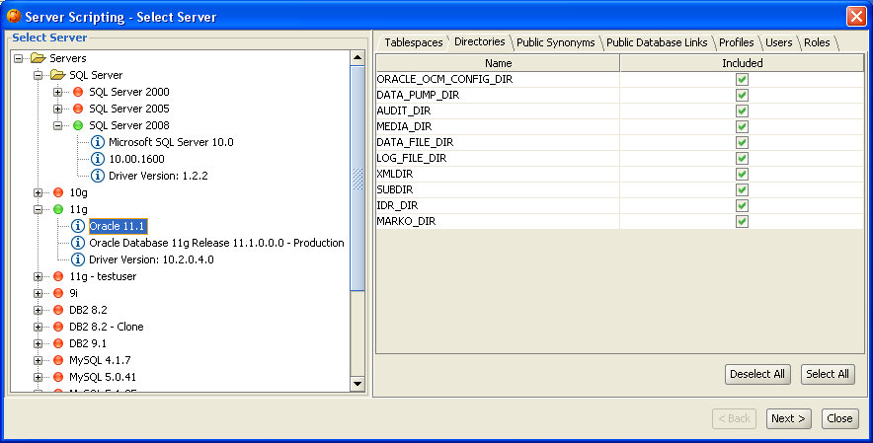
Task: Click red status dot of DB2 8.2 - Clone
Action: (x=58, y=327)
